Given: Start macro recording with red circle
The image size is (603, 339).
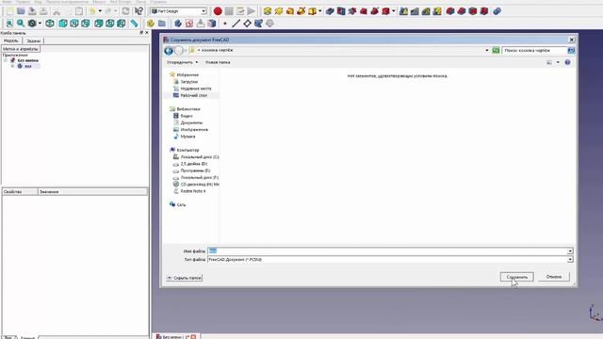Looking at the screenshot, I should (x=218, y=11).
